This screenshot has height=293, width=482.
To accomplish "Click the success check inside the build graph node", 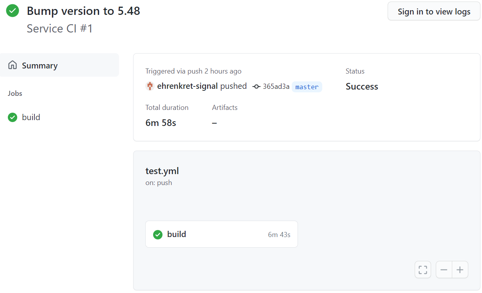I will coord(157,234).
